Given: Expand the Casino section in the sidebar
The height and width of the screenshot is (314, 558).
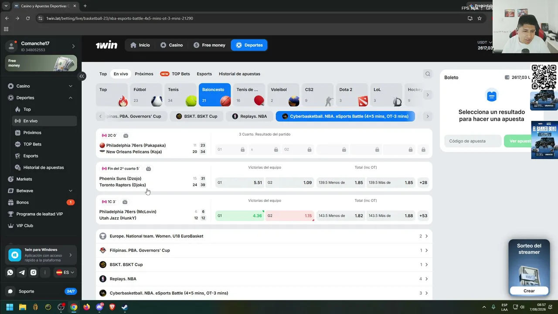Looking at the screenshot, I should pyautogui.click(x=71, y=86).
